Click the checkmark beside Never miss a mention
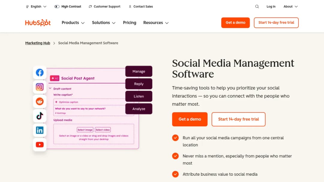 pos(175,156)
